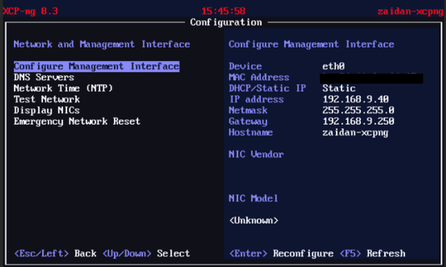Click the 192.168.9.40 IP value

(355, 99)
